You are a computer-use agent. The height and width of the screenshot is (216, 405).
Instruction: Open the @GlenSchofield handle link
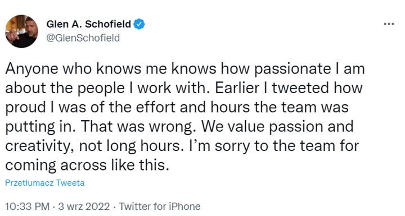(83, 38)
